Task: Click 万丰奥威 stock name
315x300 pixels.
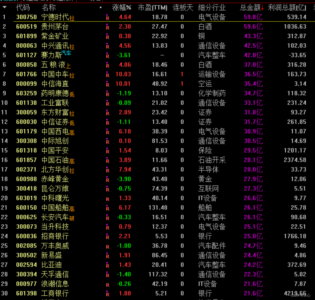Action: (55, 246)
